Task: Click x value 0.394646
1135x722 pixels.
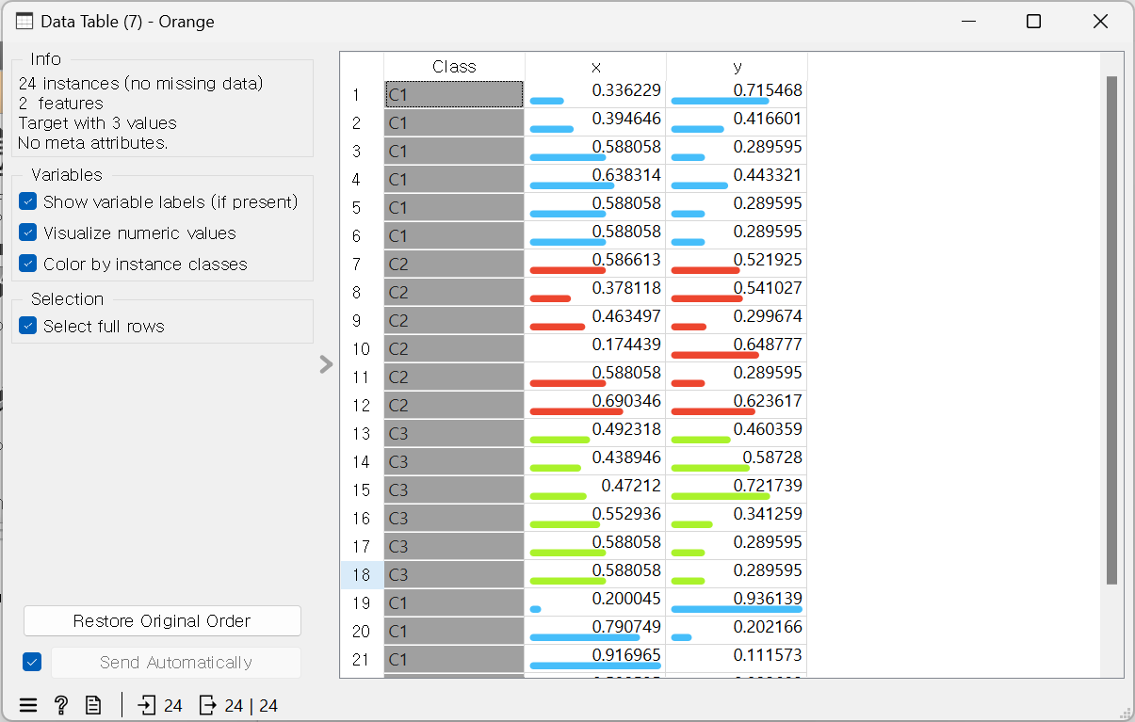Action: [626, 119]
